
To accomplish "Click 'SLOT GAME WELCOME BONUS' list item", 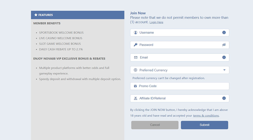I will [60, 44].
